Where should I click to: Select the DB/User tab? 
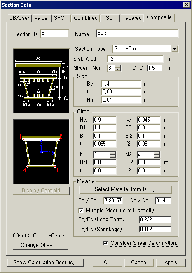point(19,18)
